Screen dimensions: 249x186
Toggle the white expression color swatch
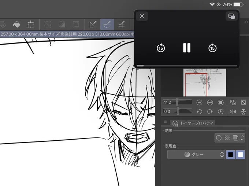coord(240,155)
